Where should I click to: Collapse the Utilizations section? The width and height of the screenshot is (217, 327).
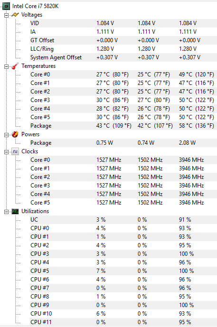tap(7, 212)
